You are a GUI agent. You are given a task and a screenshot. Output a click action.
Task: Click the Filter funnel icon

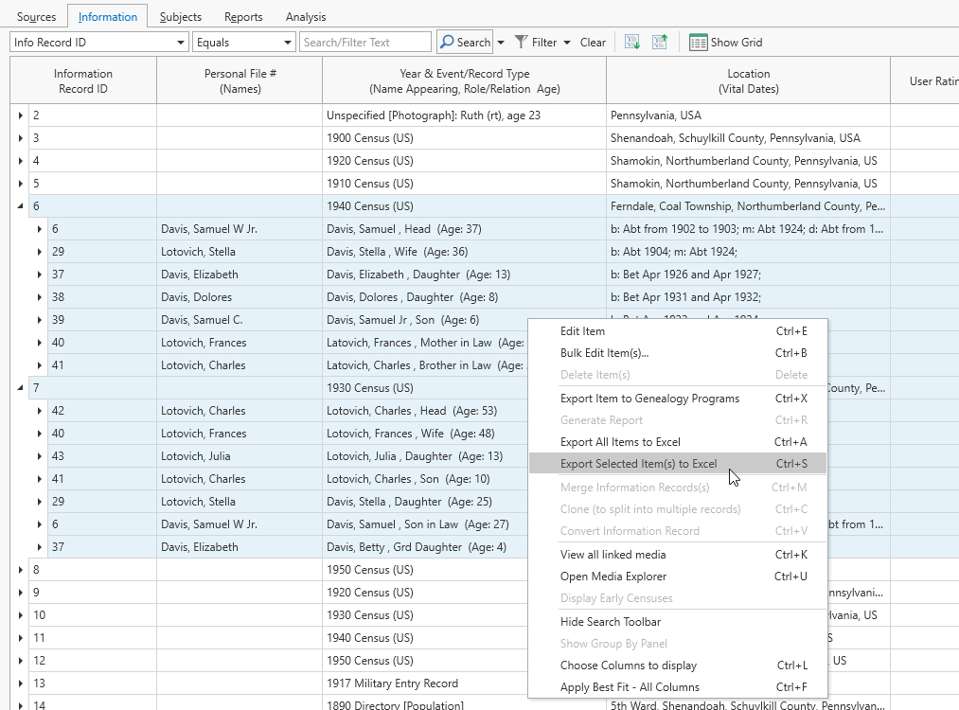click(522, 43)
